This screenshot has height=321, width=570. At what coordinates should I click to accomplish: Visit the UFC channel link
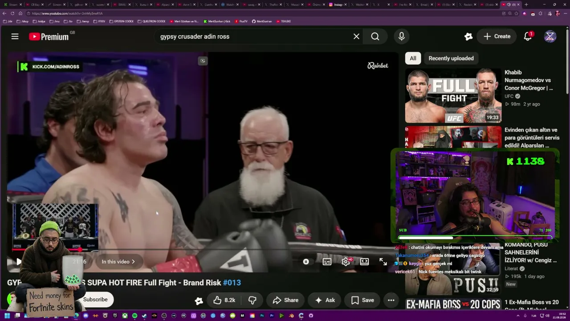(x=509, y=96)
